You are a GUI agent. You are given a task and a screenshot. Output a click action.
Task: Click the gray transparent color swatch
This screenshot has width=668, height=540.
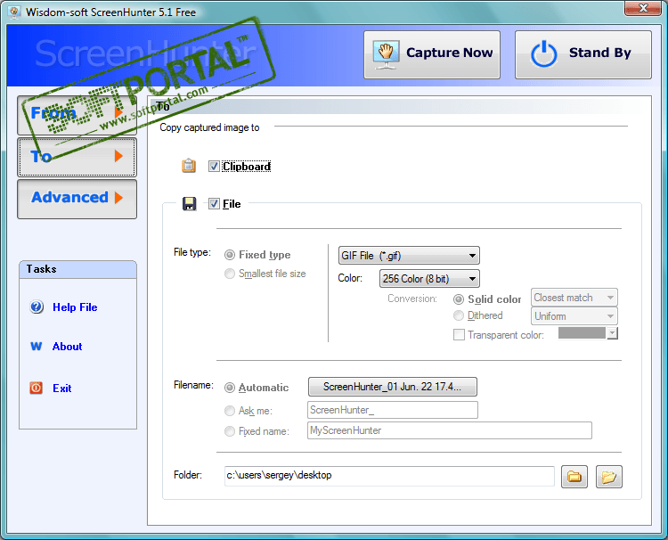(x=582, y=333)
